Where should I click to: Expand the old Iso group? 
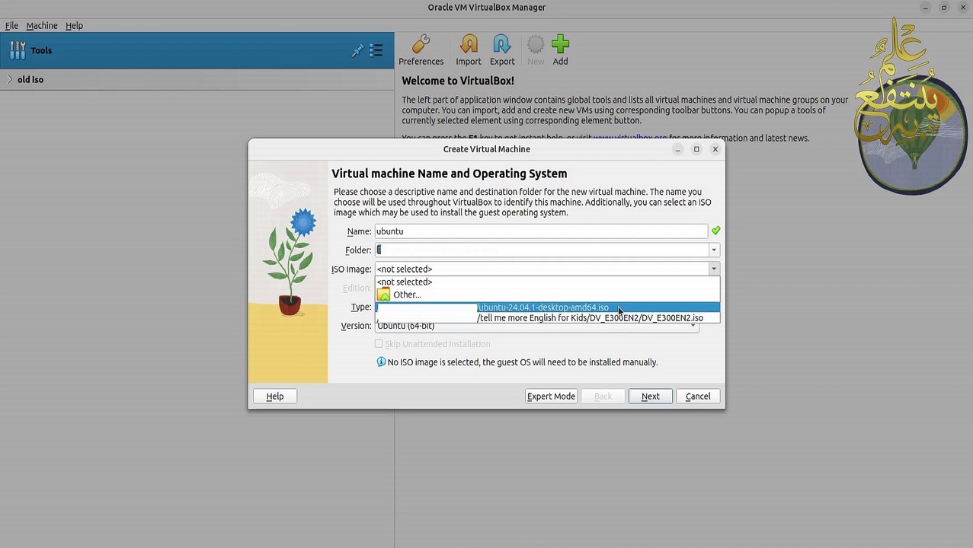(x=9, y=79)
